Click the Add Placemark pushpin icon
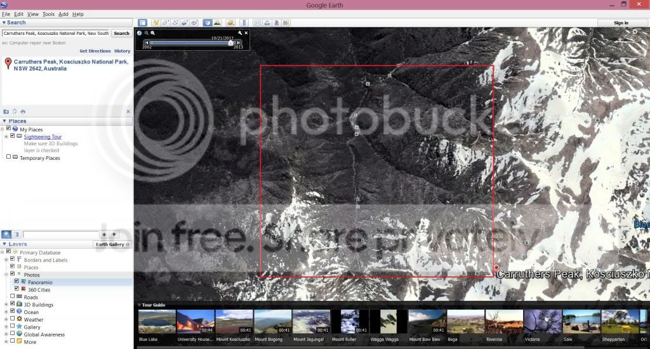Screen dimensions: 650x349 156,23
